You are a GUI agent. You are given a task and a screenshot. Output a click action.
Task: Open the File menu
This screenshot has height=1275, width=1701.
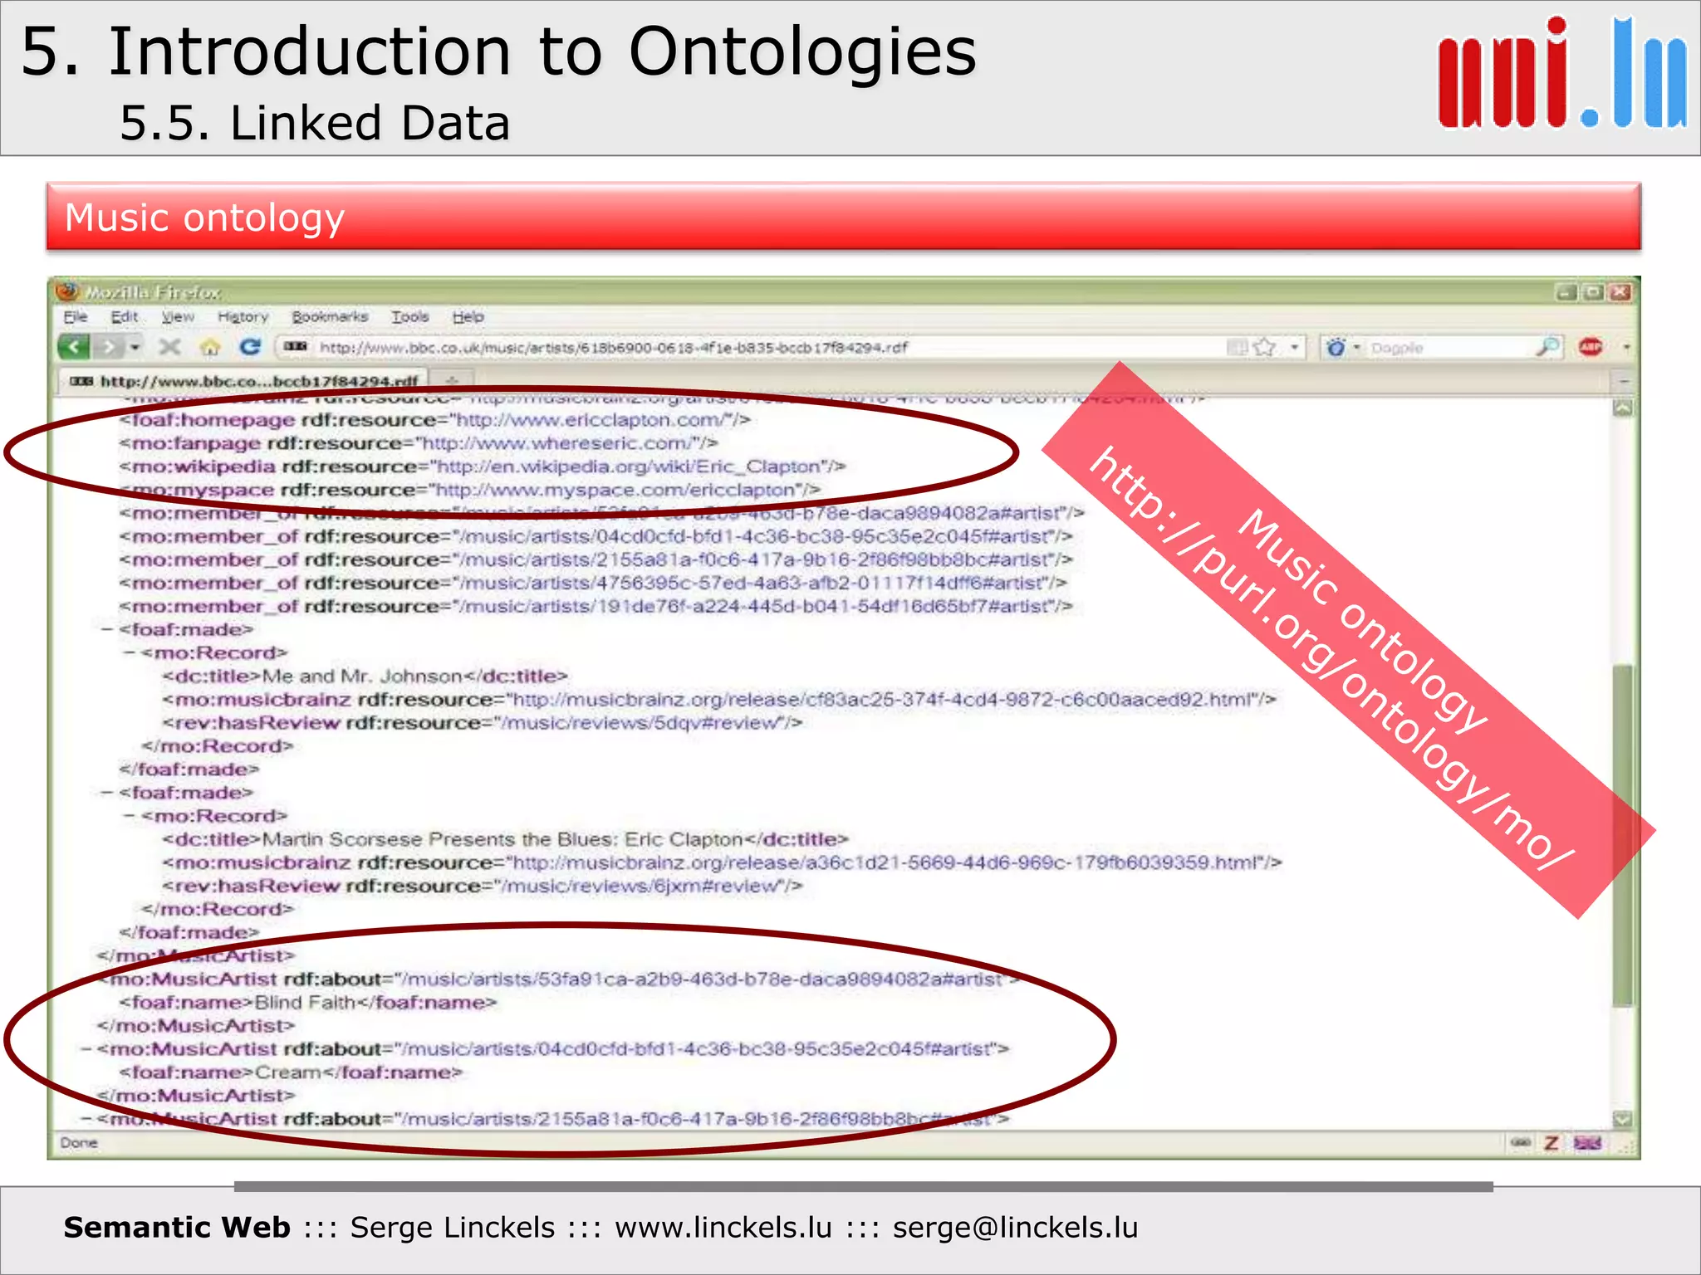tap(75, 316)
